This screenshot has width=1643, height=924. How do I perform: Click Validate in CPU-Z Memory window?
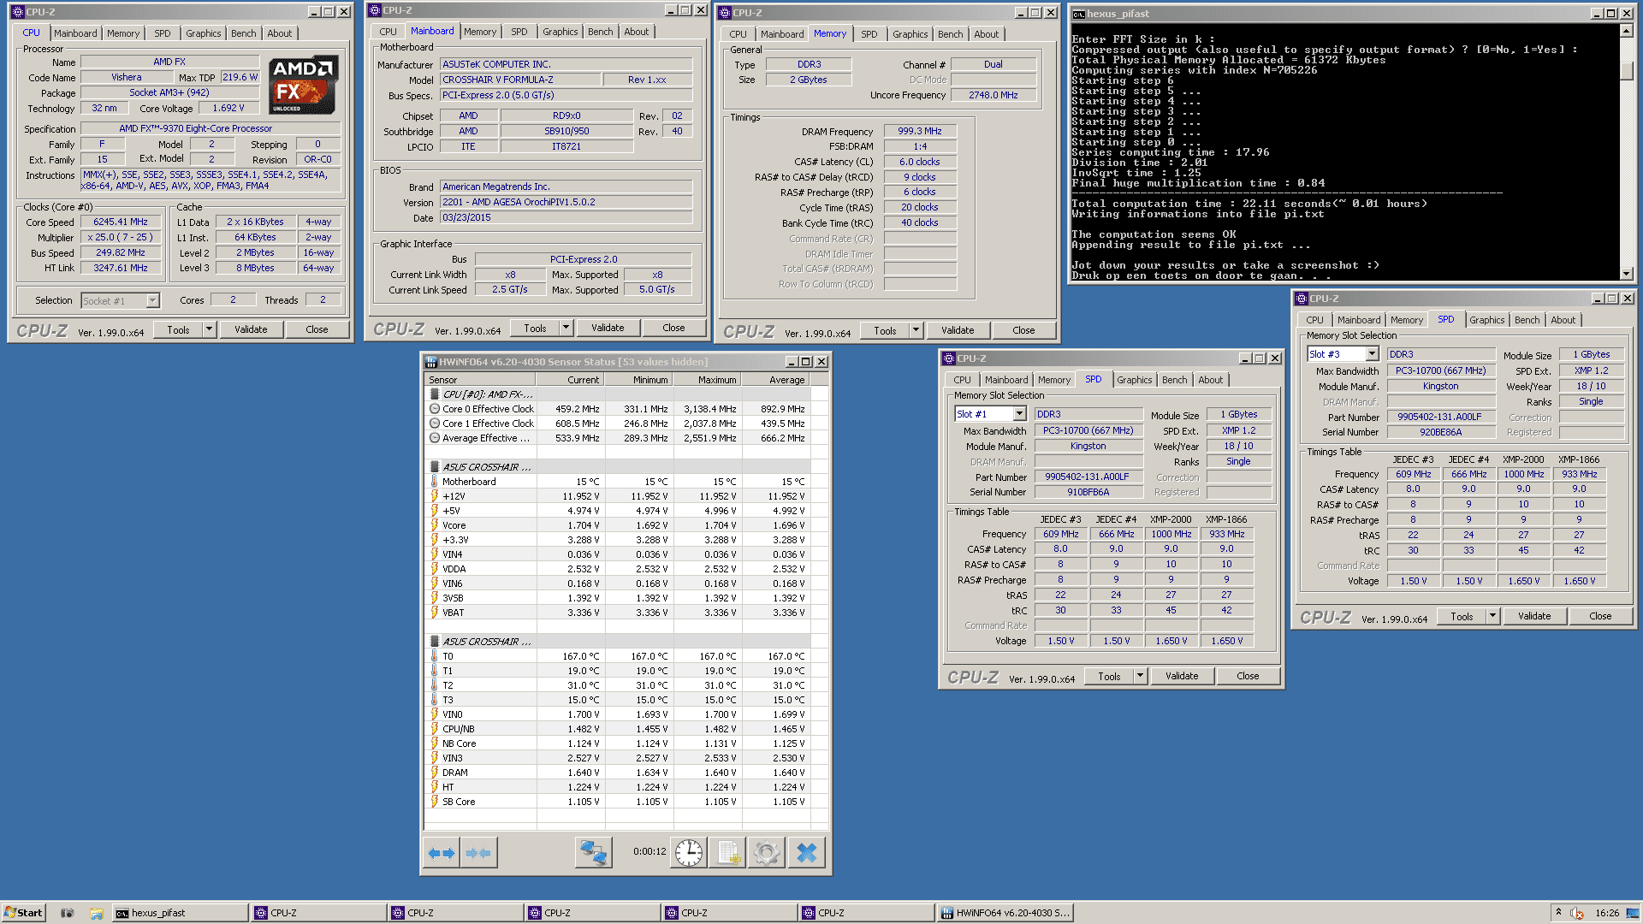click(958, 330)
